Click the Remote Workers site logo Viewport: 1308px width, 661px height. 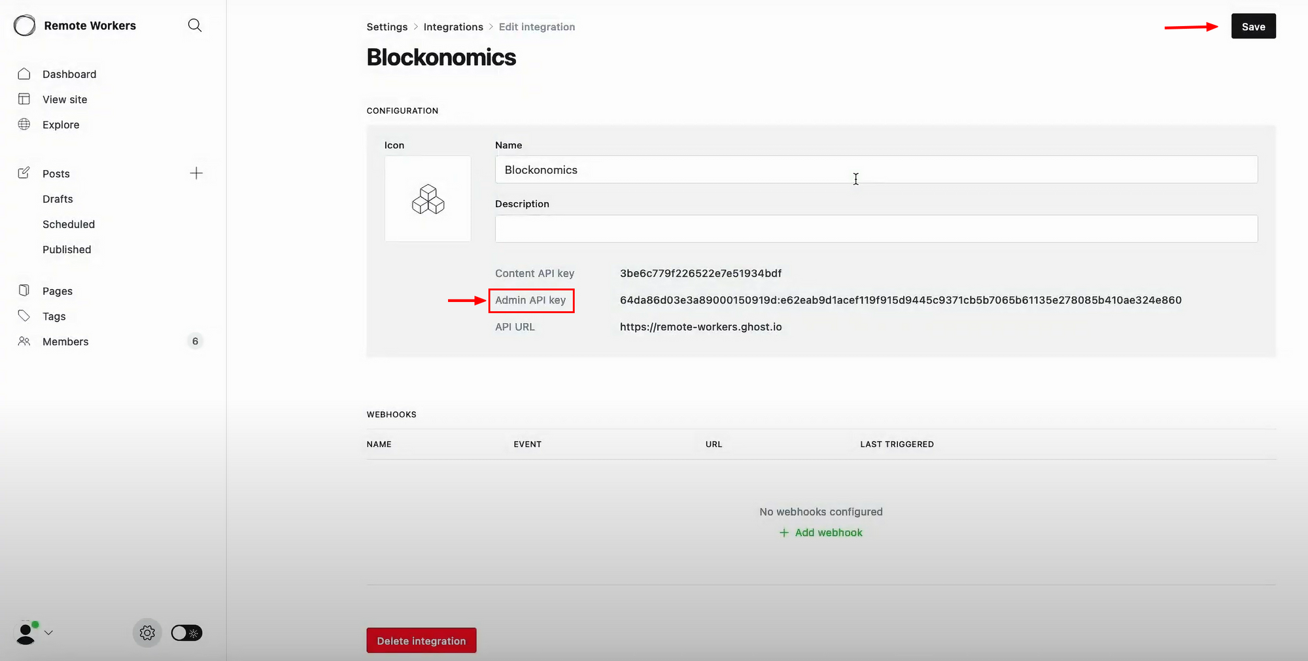(x=25, y=25)
